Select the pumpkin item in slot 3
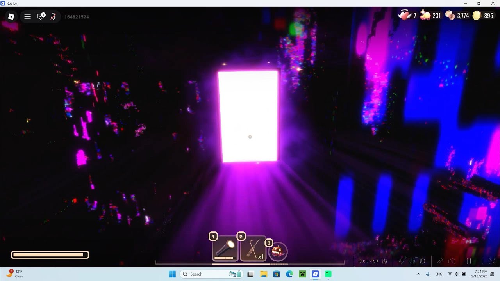This screenshot has width=500, height=281. (x=278, y=251)
